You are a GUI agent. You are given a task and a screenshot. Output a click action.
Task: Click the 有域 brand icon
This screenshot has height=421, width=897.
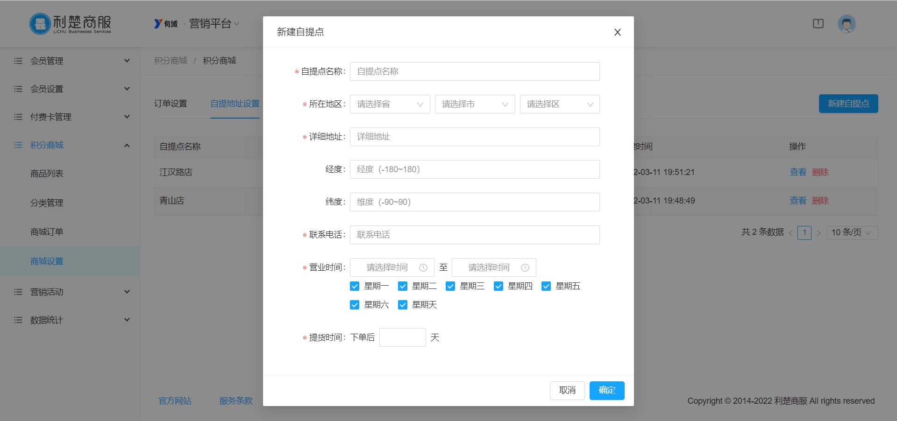[x=166, y=23]
